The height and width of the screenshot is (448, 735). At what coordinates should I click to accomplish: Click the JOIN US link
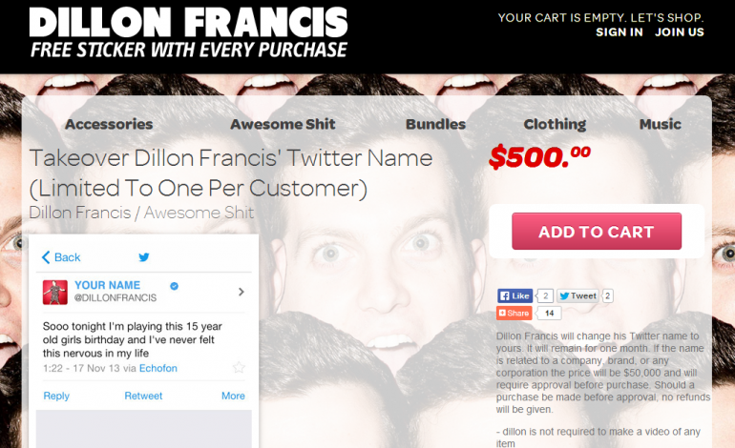(680, 32)
